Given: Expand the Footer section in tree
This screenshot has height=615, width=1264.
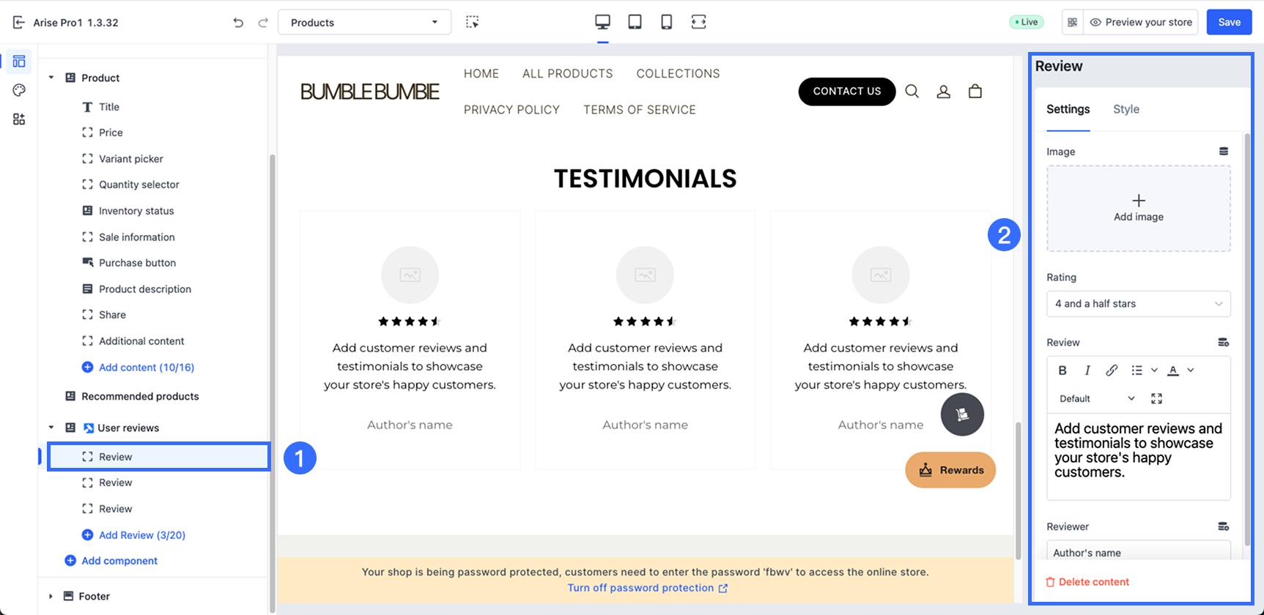Looking at the screenshot, I should pos(51,596).
